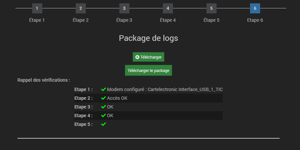This screenshot has width=300, height=150.
Task: Select step 3 numbered box
Action: pyautogui.click(x=124, y=8)
